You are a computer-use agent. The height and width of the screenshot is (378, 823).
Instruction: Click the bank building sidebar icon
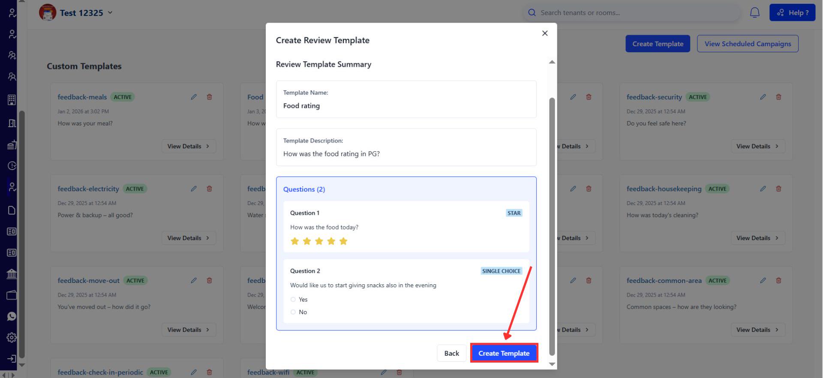click(x=12, y=274)
